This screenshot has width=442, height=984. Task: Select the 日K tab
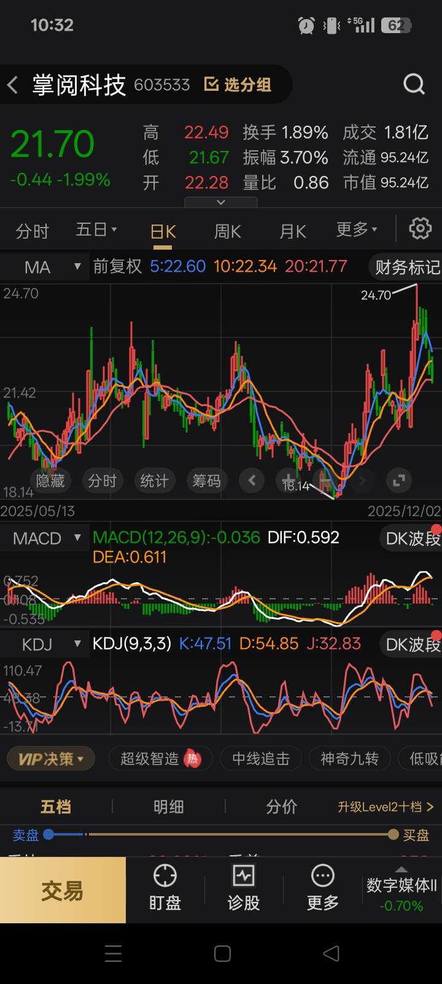[x=163, y=231]
